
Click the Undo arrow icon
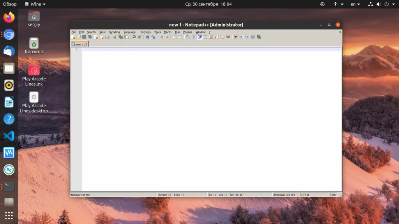134,37
